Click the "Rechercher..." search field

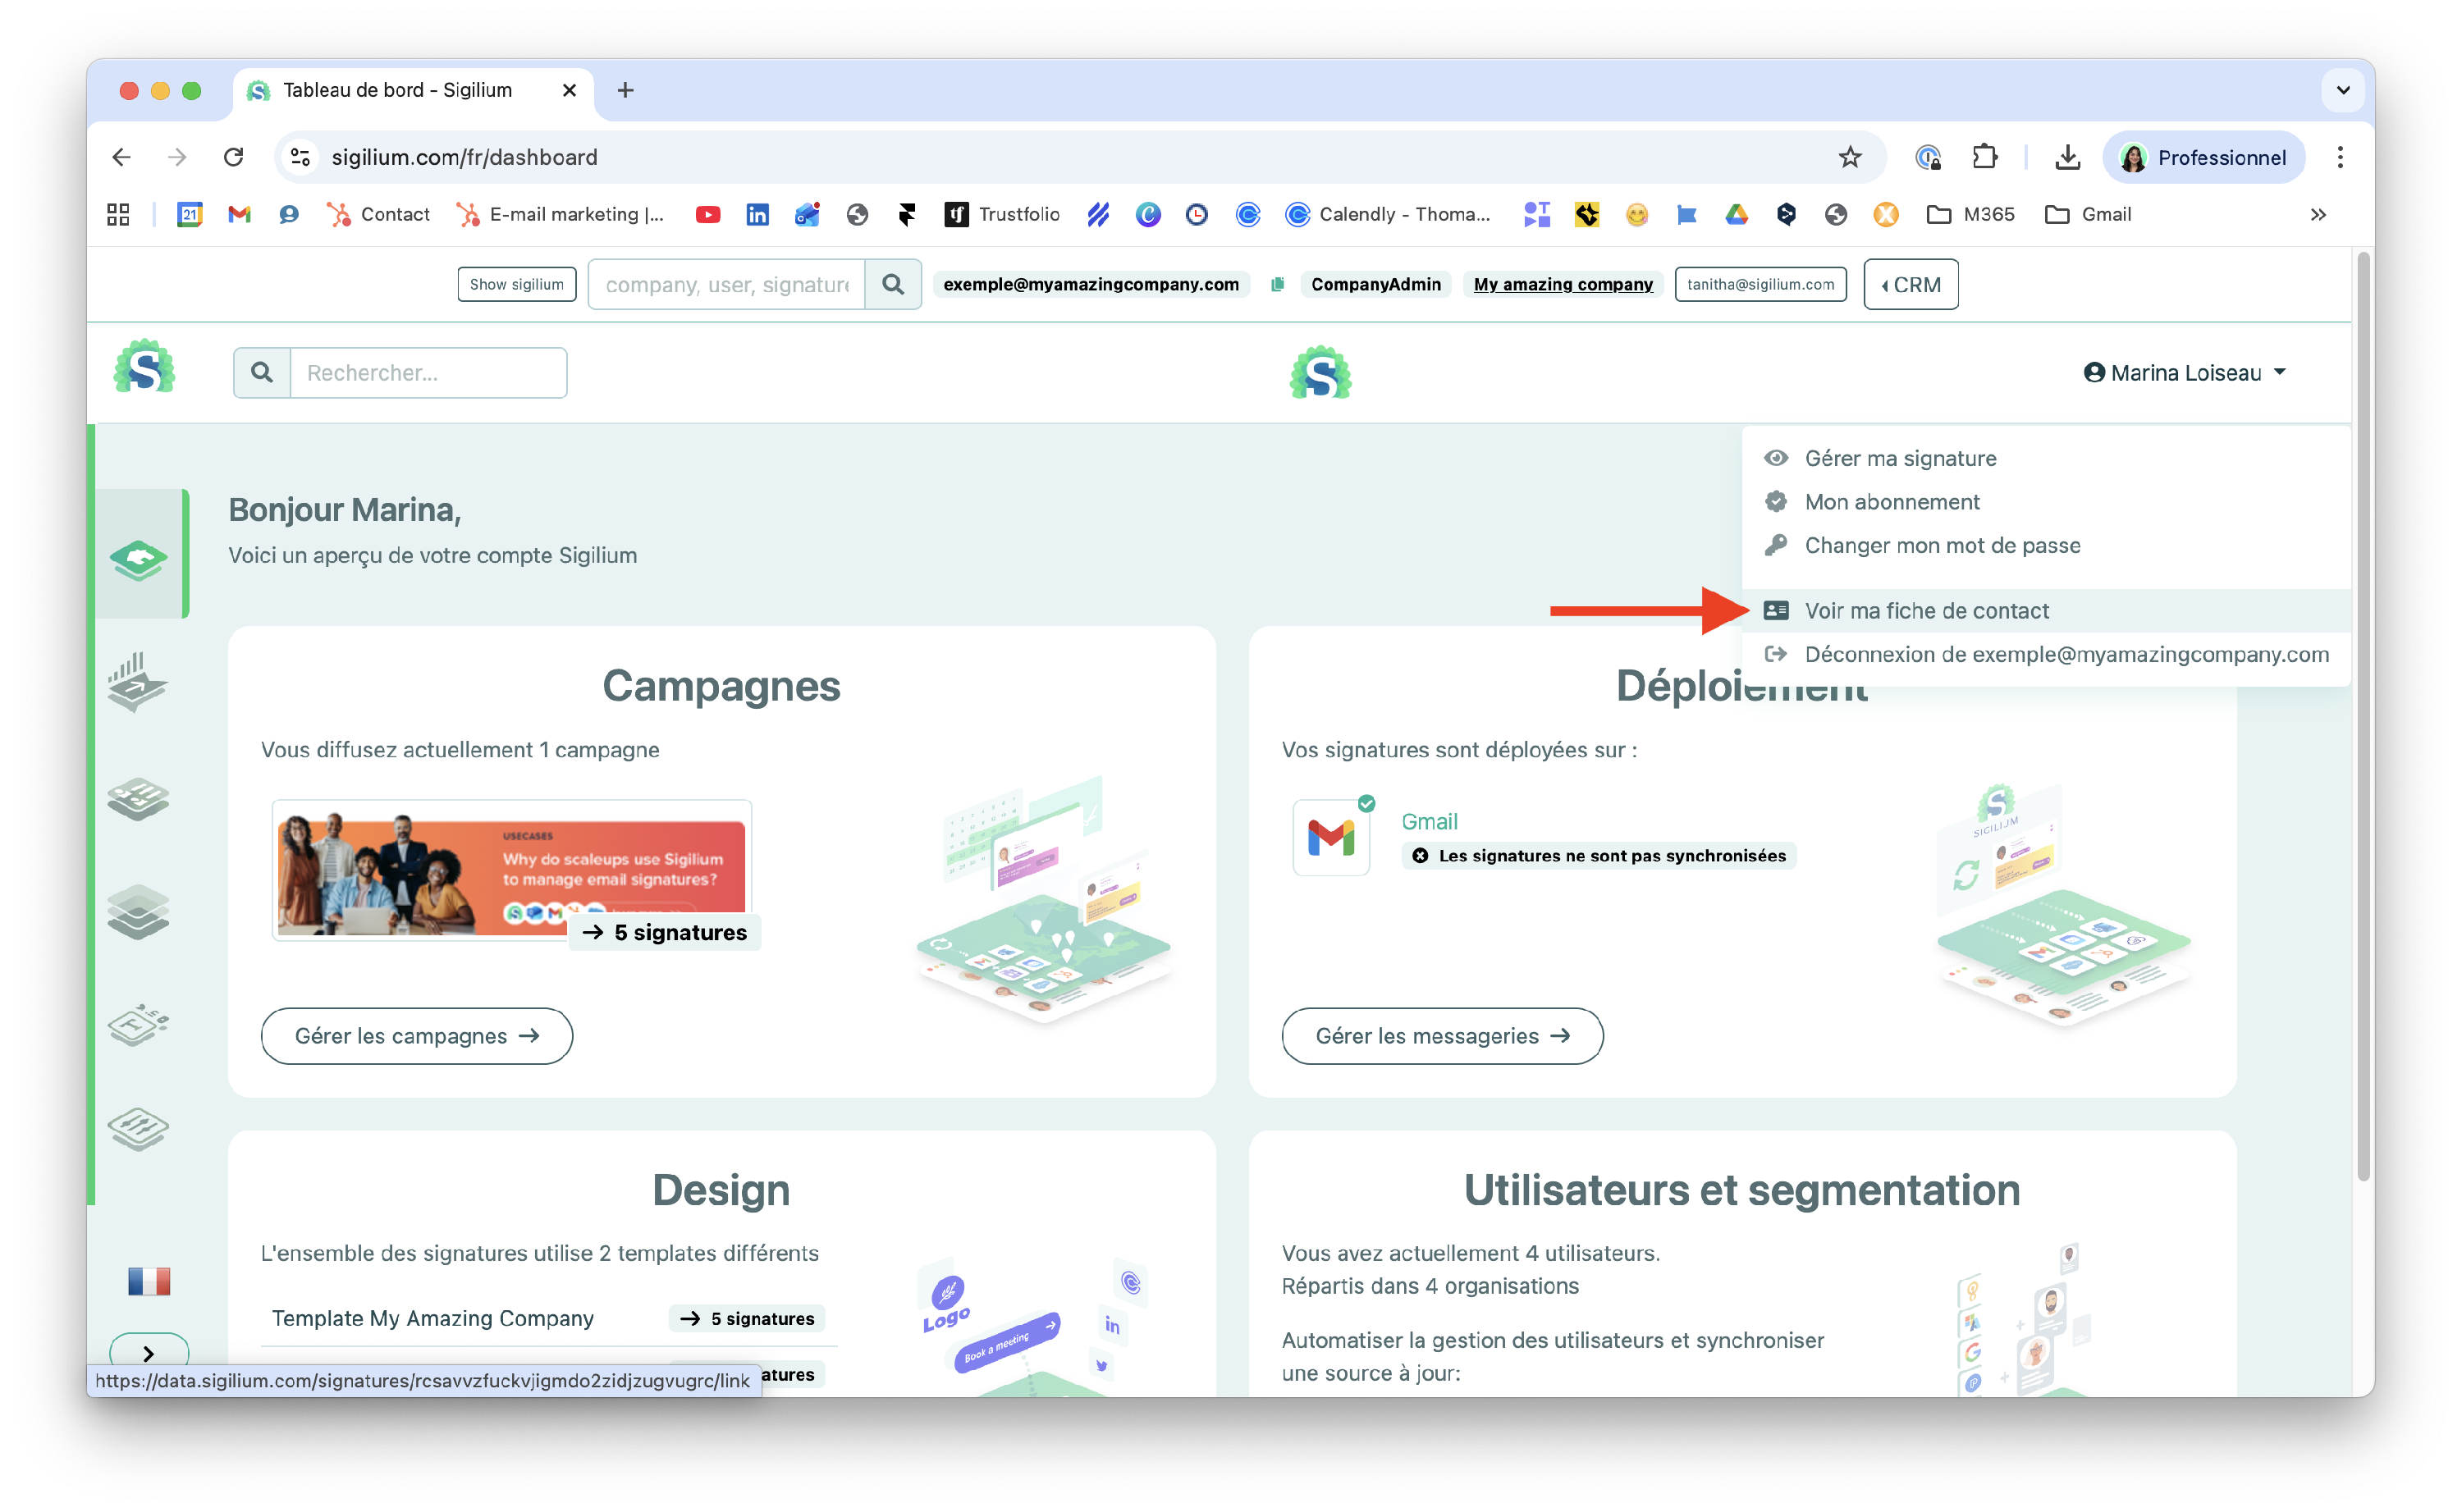pos(428,373)
